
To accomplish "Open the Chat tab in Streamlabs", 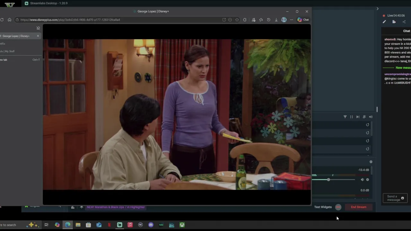I will (407, 31).
